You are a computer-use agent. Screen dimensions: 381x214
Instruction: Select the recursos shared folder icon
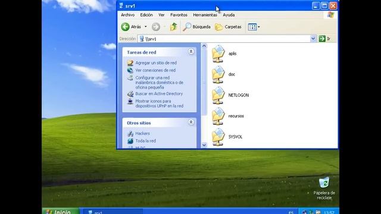pos(218,117)
